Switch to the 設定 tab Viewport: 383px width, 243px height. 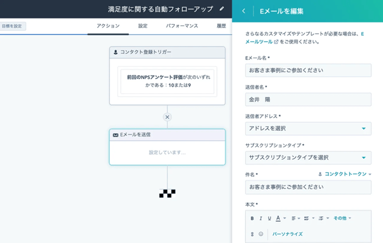pyautogui.click(x=142, y=26)
